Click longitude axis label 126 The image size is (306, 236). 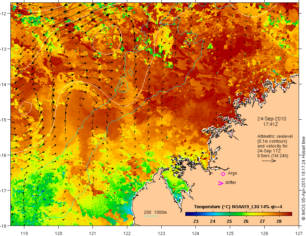point(264,233)
